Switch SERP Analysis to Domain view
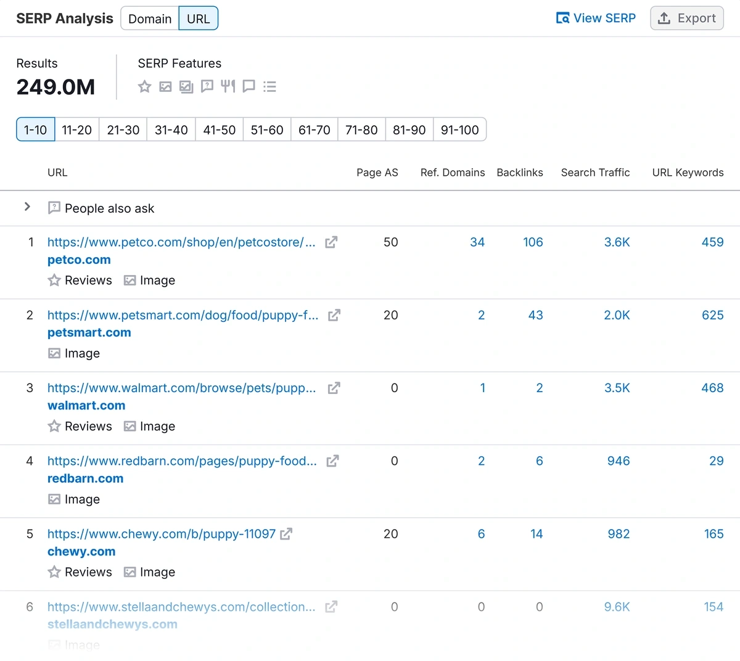This screenshot has width=740, height=661. 150,18
